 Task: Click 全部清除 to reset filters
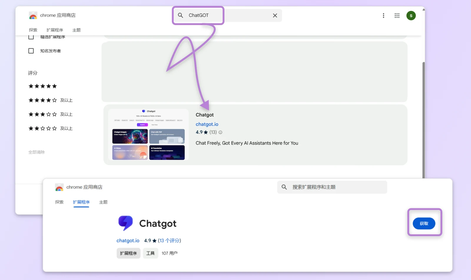(x=37, y=152)
